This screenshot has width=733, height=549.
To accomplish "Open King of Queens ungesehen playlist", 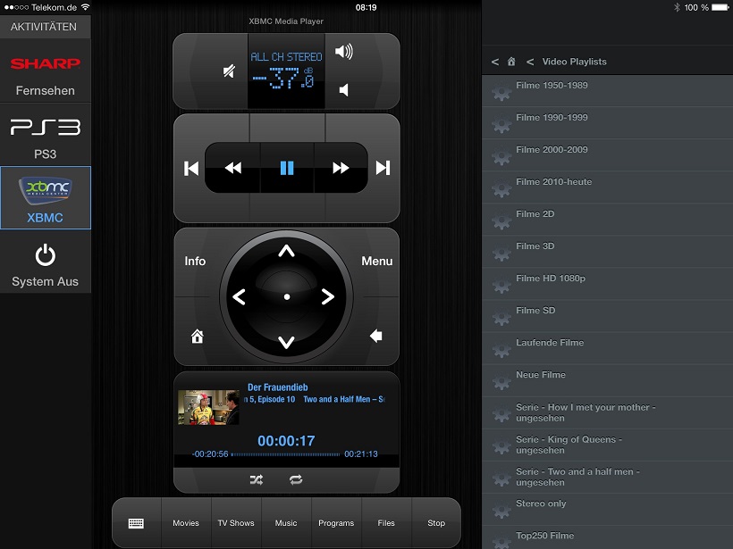I will [x=607, y=445].
